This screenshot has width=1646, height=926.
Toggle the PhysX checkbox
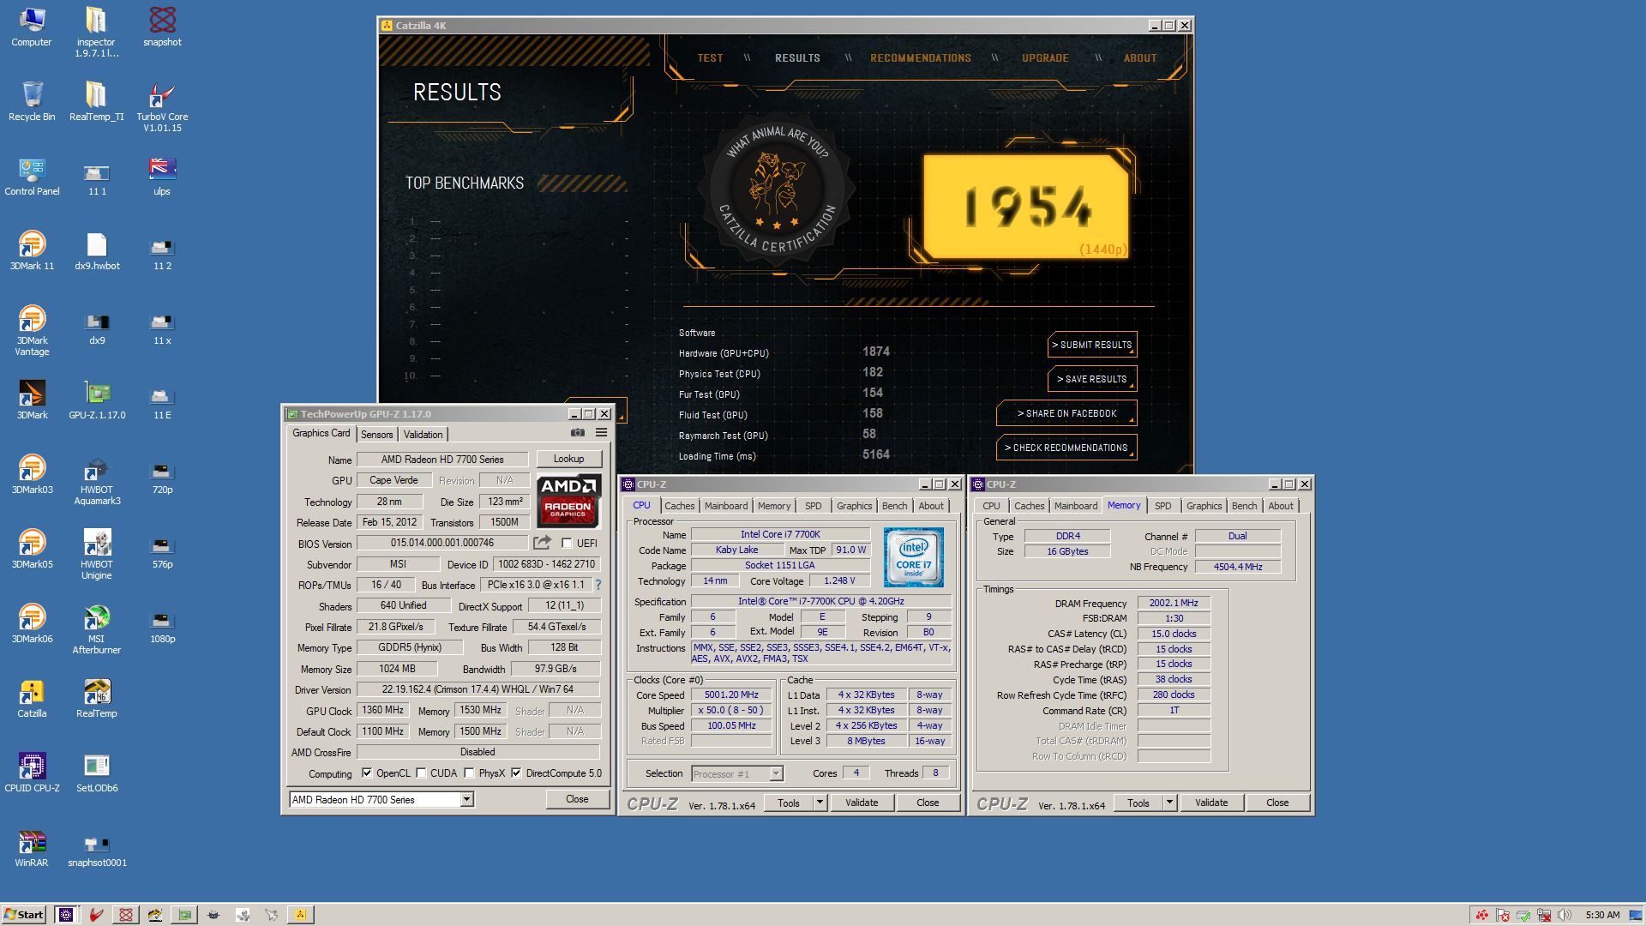[469, 773]
